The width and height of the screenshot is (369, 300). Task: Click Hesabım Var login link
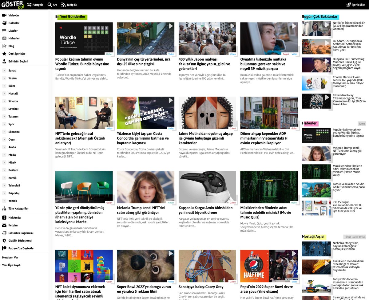10,258
